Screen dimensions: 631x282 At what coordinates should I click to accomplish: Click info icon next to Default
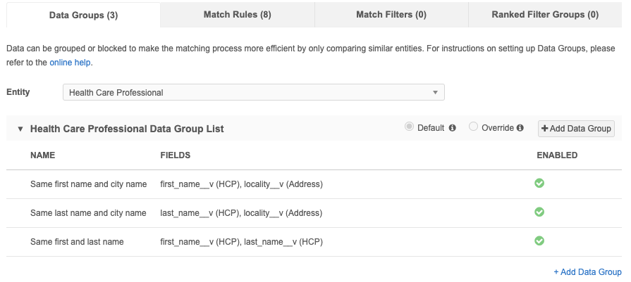tap(453, 128)
